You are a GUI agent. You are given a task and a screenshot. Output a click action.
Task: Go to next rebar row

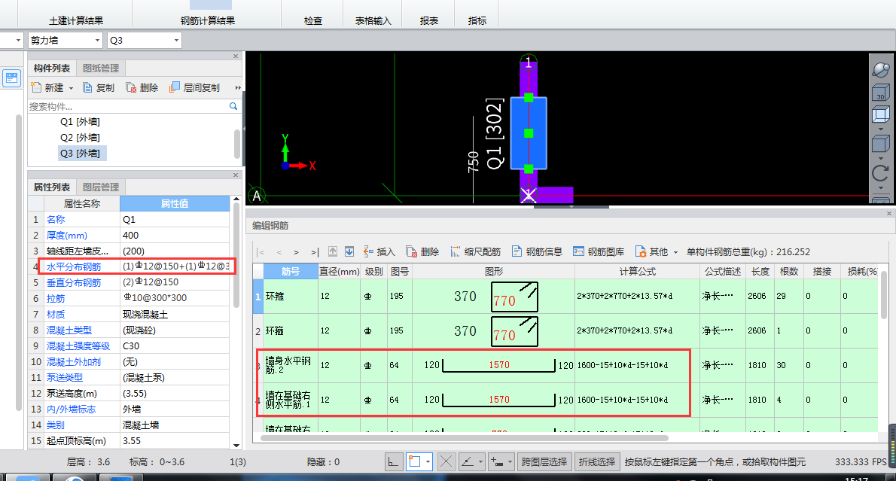click(296, 252)
